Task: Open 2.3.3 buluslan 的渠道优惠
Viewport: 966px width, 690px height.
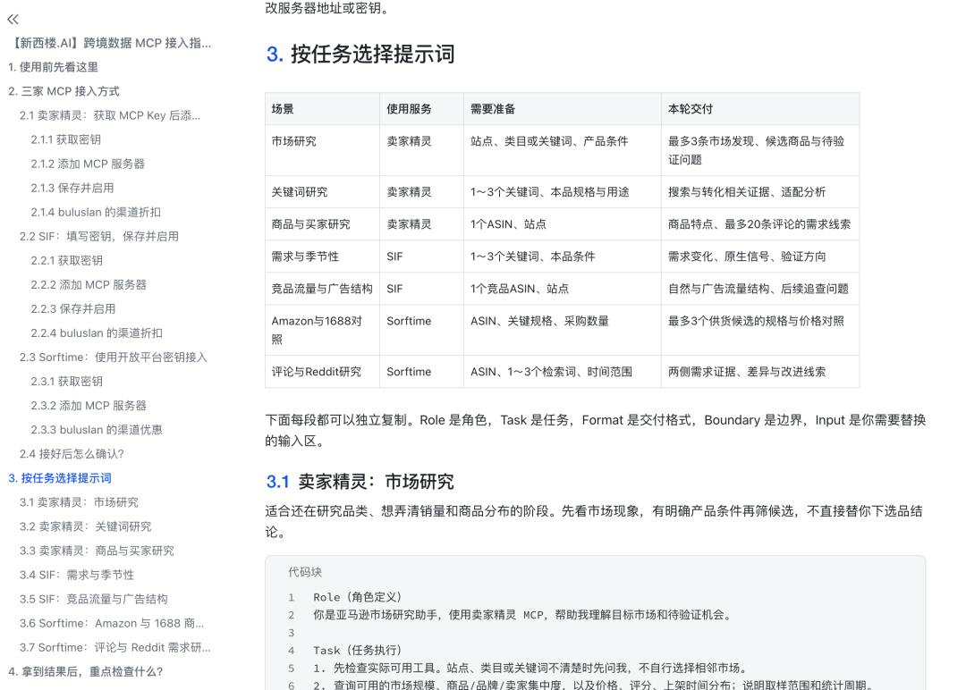Action: point(97,430)
